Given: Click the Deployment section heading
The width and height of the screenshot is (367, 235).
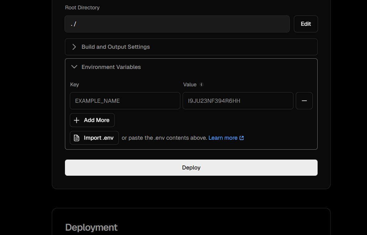Looking at the screenshot, I should point(91,227).
